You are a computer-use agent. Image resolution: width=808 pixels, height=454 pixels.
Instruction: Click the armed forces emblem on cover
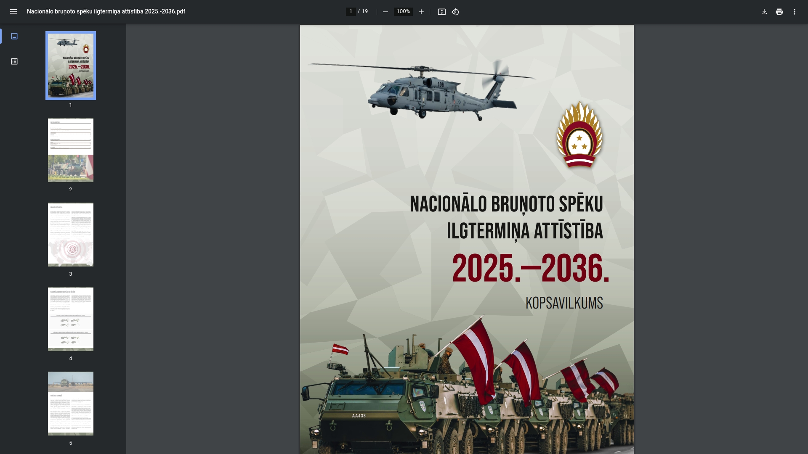579,135
